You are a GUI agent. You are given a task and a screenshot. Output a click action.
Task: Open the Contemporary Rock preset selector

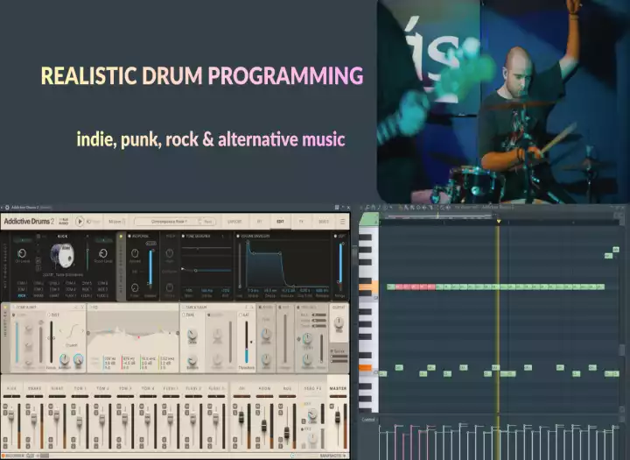(x=175, y=222)
